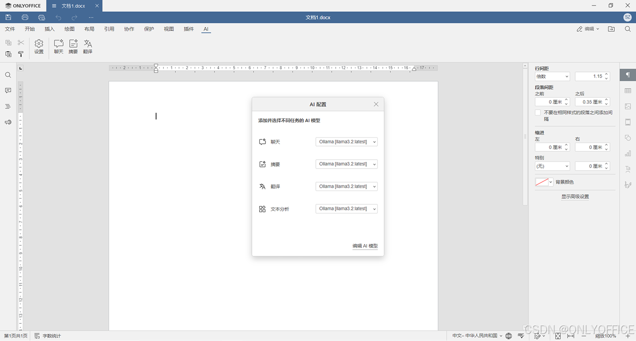Open the 文件 menu tab
Image resolution: width=636 pixels, height=341 pixels.
10,29
